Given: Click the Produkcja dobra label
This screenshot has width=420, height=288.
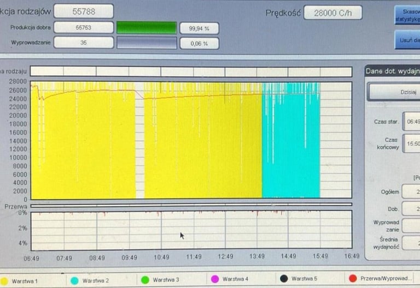Looking at the screenshot, I should point(31,27).
